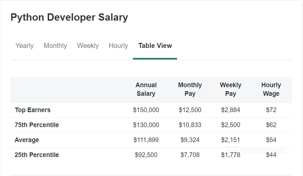Click the $150,000 annual salary cell
This screenshot has width=303, height=176.
146,110
